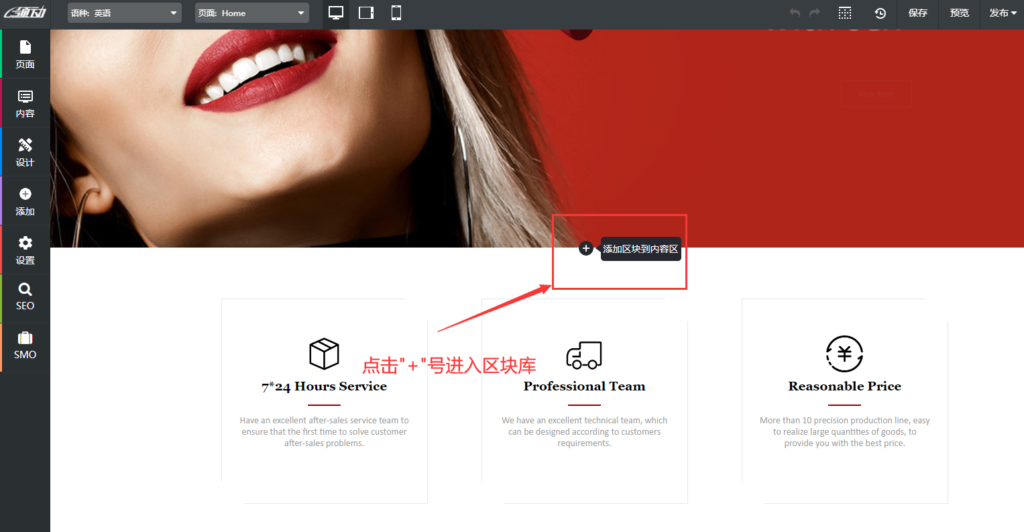Select the Professional Team heading text

tap(584, 386)
